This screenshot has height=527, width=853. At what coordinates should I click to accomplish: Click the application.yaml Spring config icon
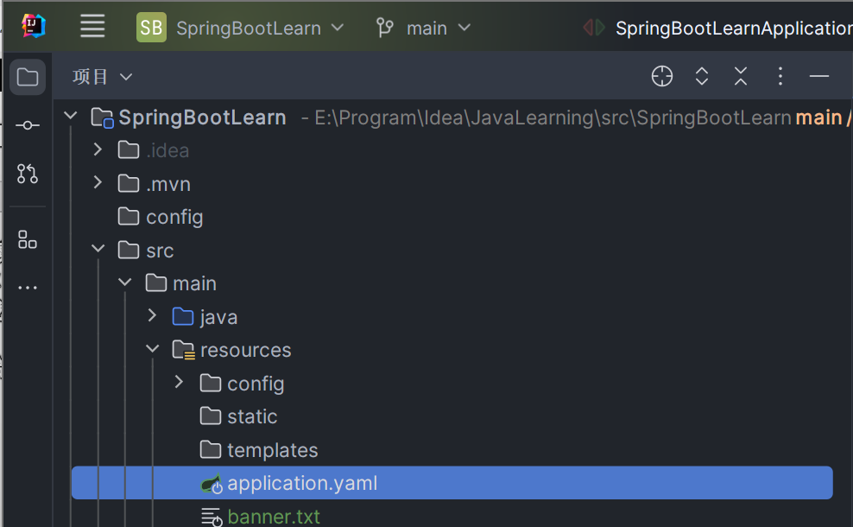click(x=212, y=484)
